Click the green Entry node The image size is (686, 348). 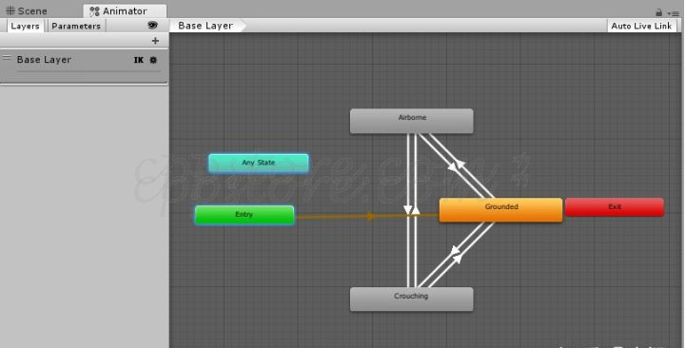click(245, 215)
